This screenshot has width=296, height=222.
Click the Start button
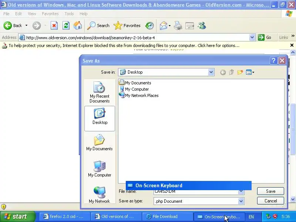click(17, 216)
